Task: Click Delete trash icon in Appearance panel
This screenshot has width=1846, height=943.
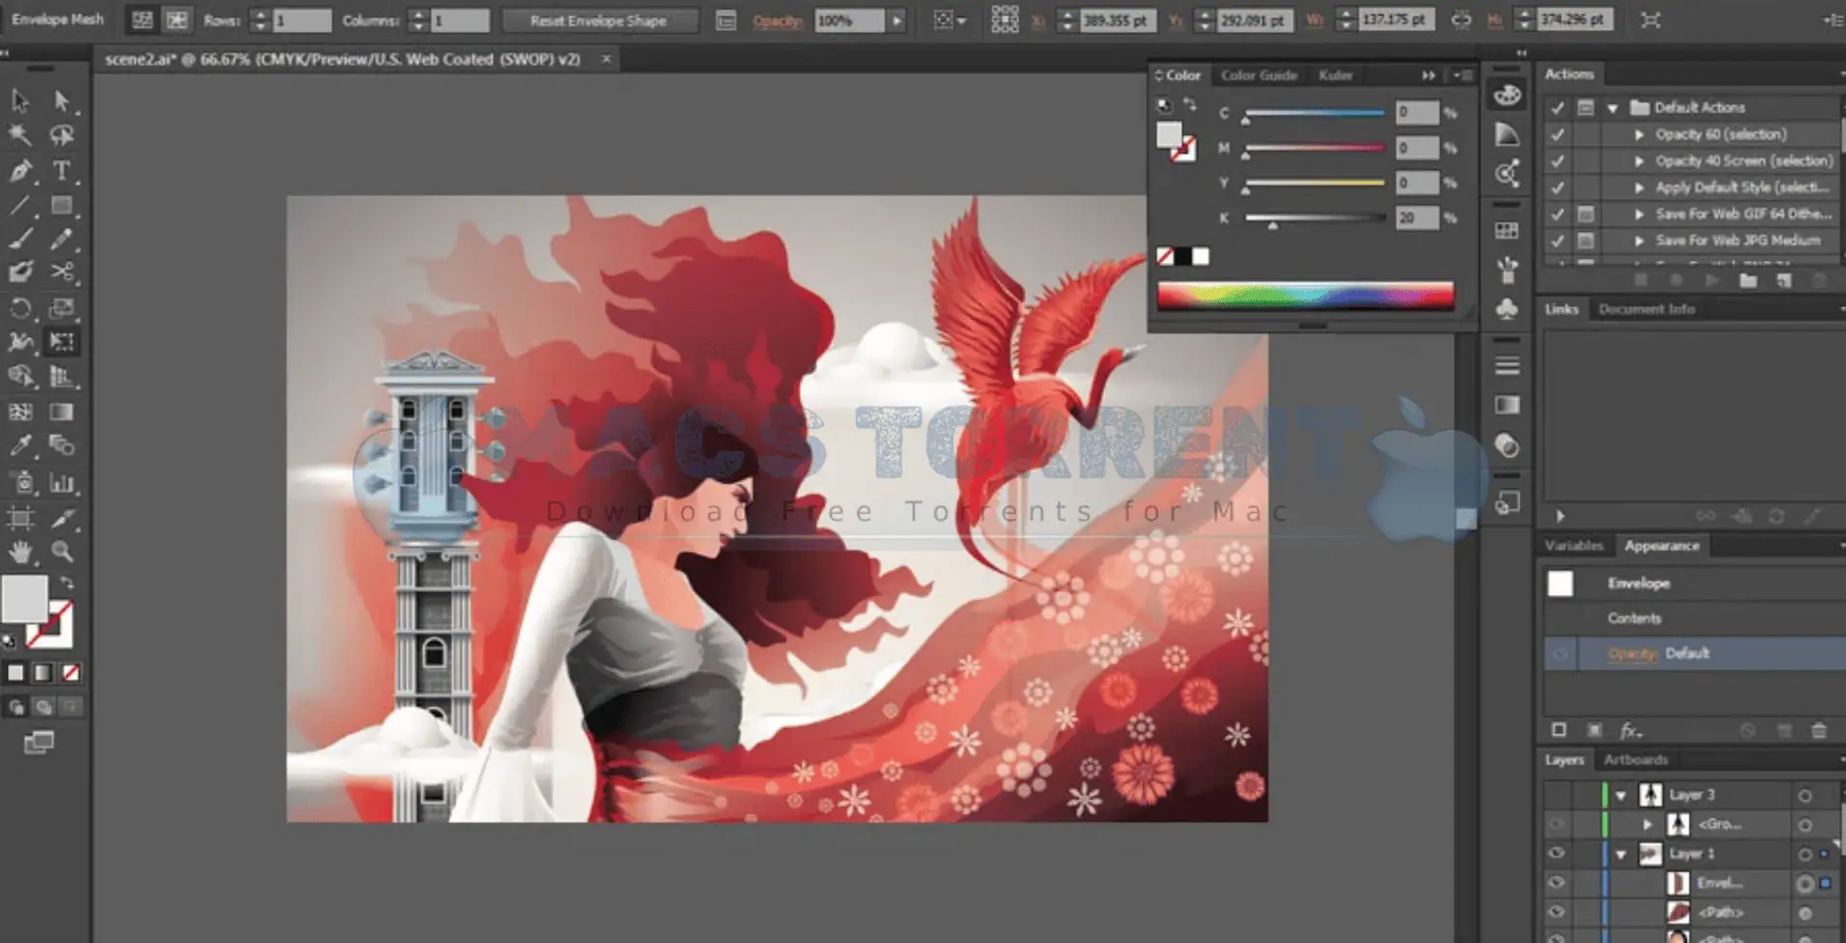Action: click(1819, 730)
